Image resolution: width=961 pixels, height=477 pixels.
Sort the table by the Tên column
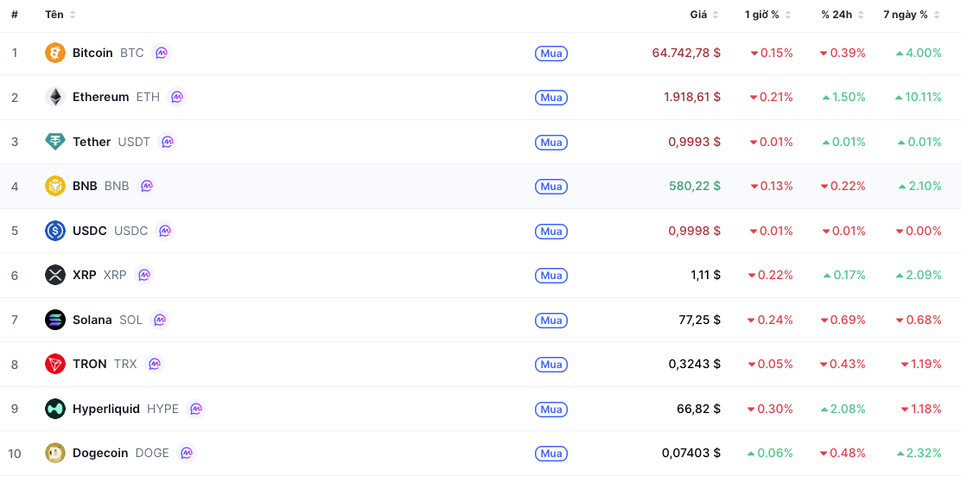(60, 15)
